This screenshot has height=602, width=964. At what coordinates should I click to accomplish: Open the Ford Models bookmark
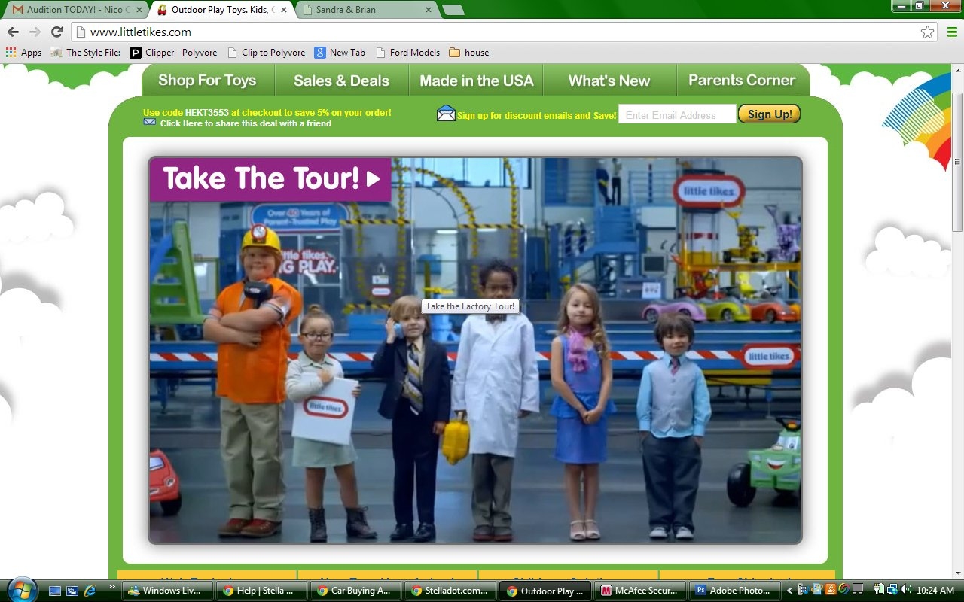click(407, 53)
